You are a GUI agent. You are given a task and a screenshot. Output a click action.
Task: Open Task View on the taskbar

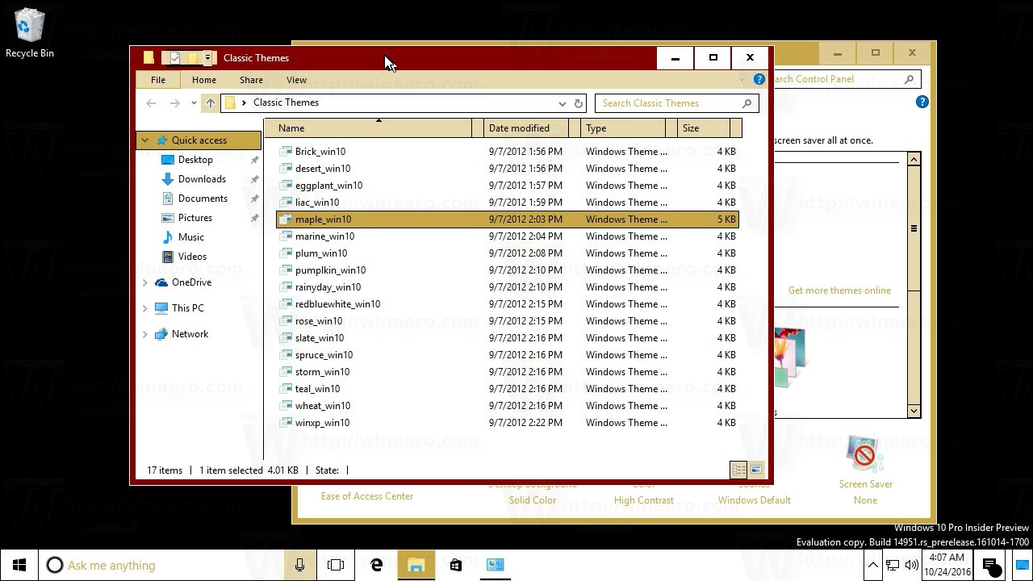[x=336, y=565]
